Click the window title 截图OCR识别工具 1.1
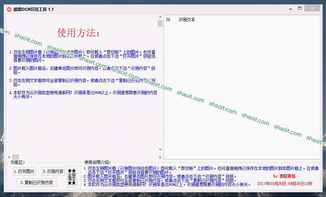 (33, 9)
